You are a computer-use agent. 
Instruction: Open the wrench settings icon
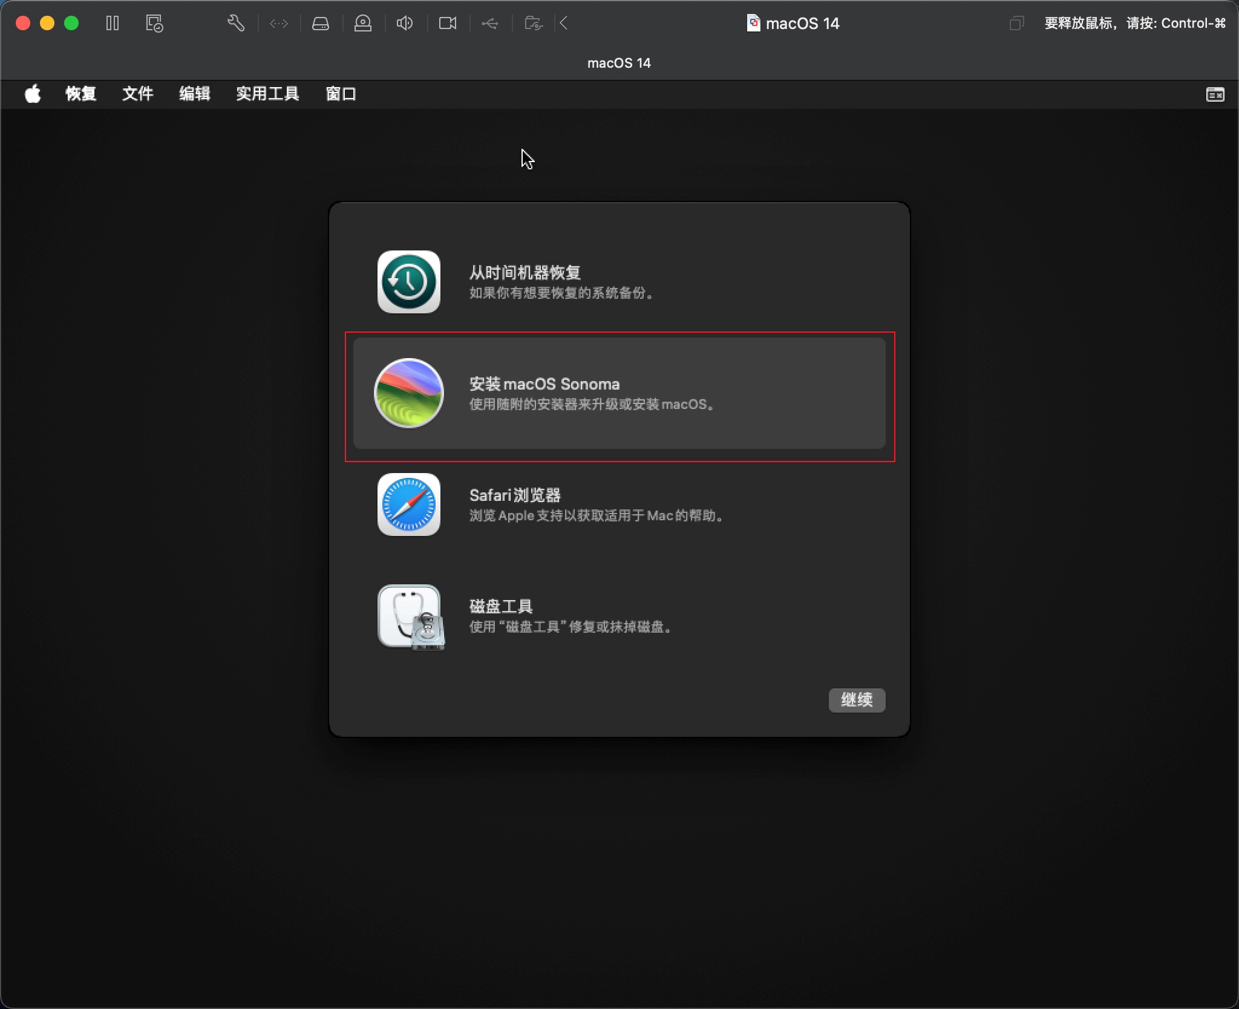tap(236, 24)
